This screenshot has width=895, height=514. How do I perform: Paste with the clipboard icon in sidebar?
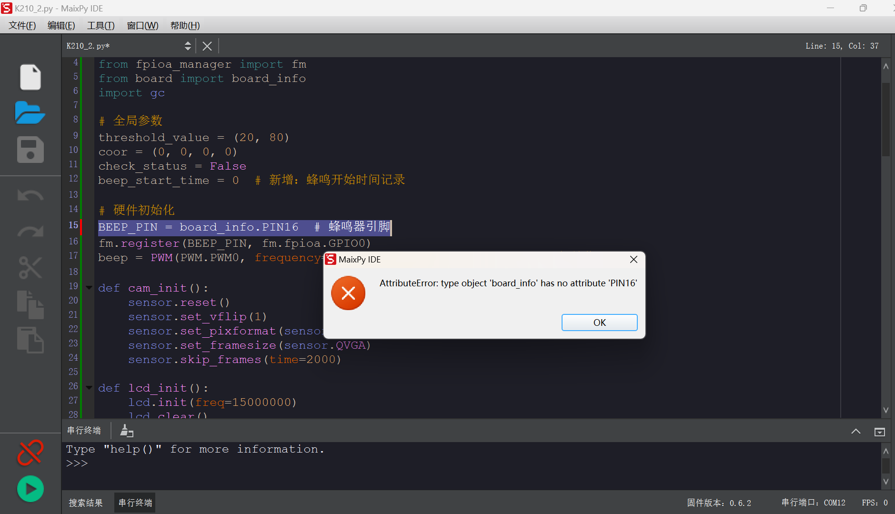point(30,340)
